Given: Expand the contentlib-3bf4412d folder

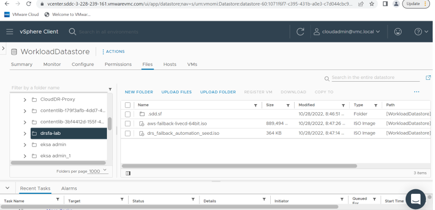Looking at the screenshot, I should click(x=25, y=122).
